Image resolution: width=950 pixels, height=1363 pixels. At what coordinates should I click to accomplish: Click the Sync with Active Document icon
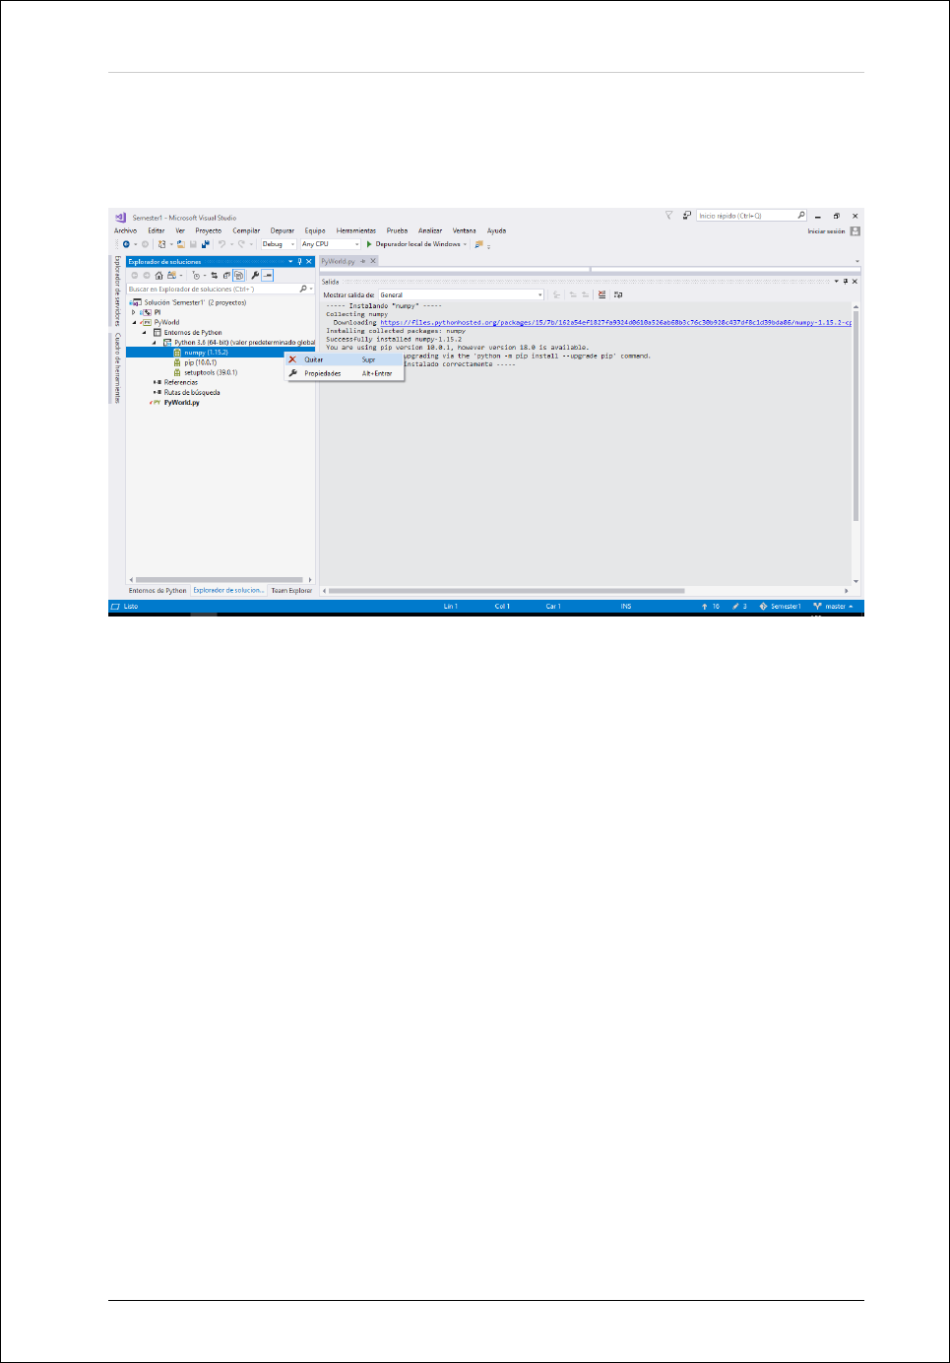coord(214,276)
